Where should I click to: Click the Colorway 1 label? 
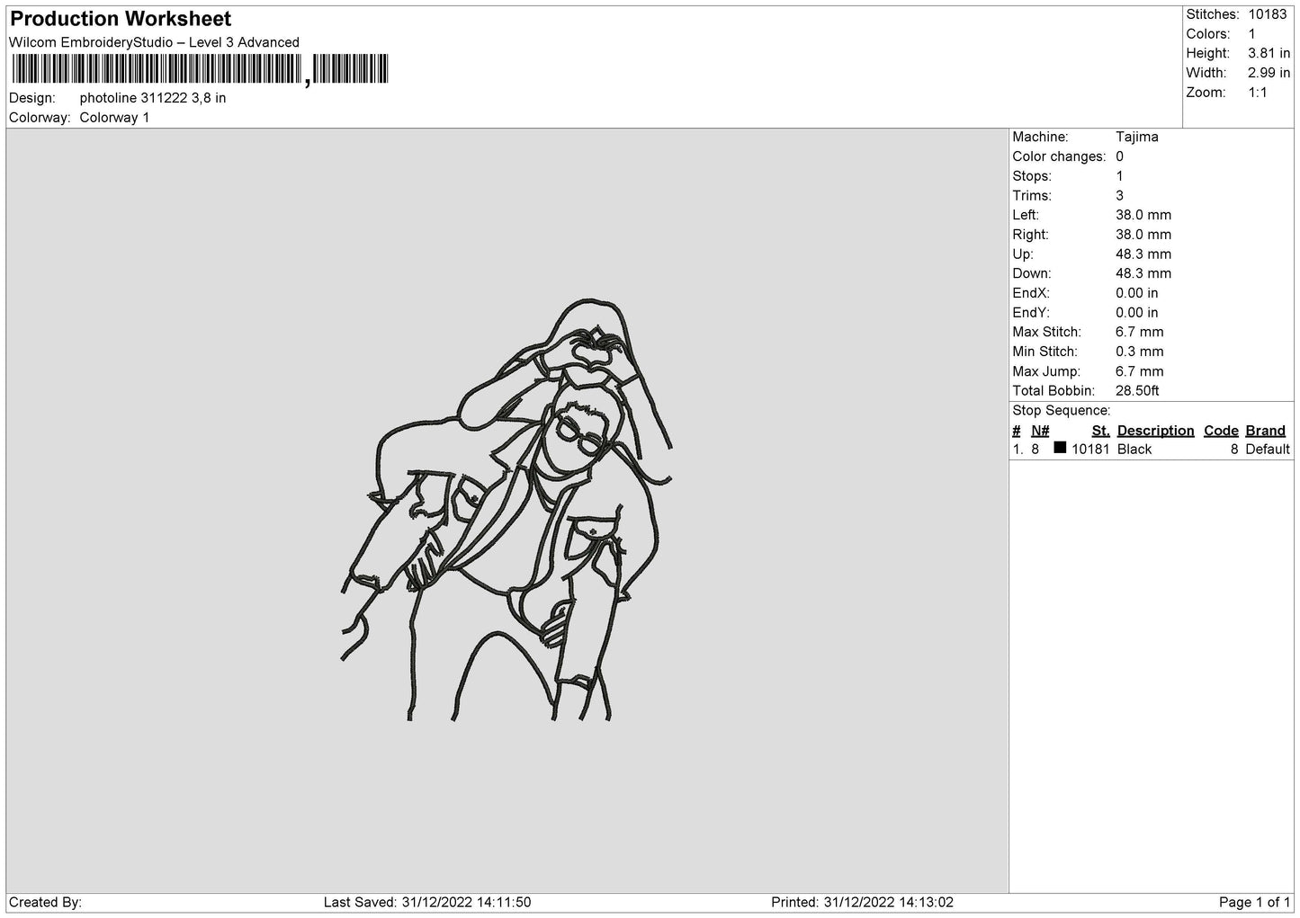pos(114,118)
